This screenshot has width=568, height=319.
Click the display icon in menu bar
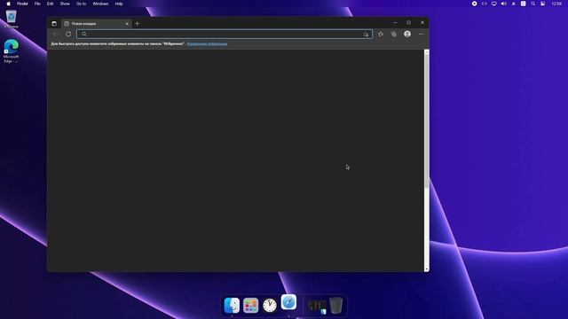[x=493, y=4]
